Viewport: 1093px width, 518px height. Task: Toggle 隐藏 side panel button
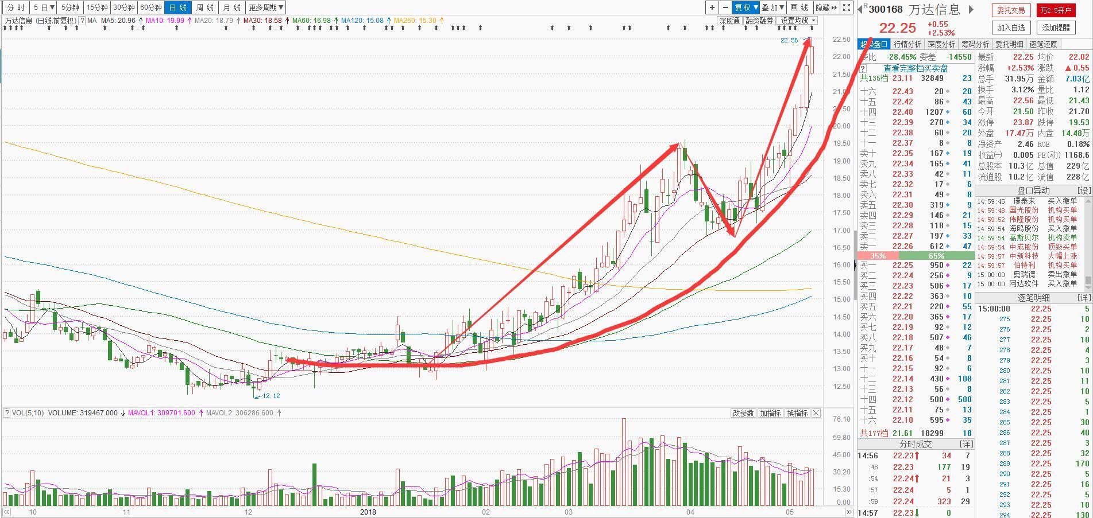(x=826, y=7)
